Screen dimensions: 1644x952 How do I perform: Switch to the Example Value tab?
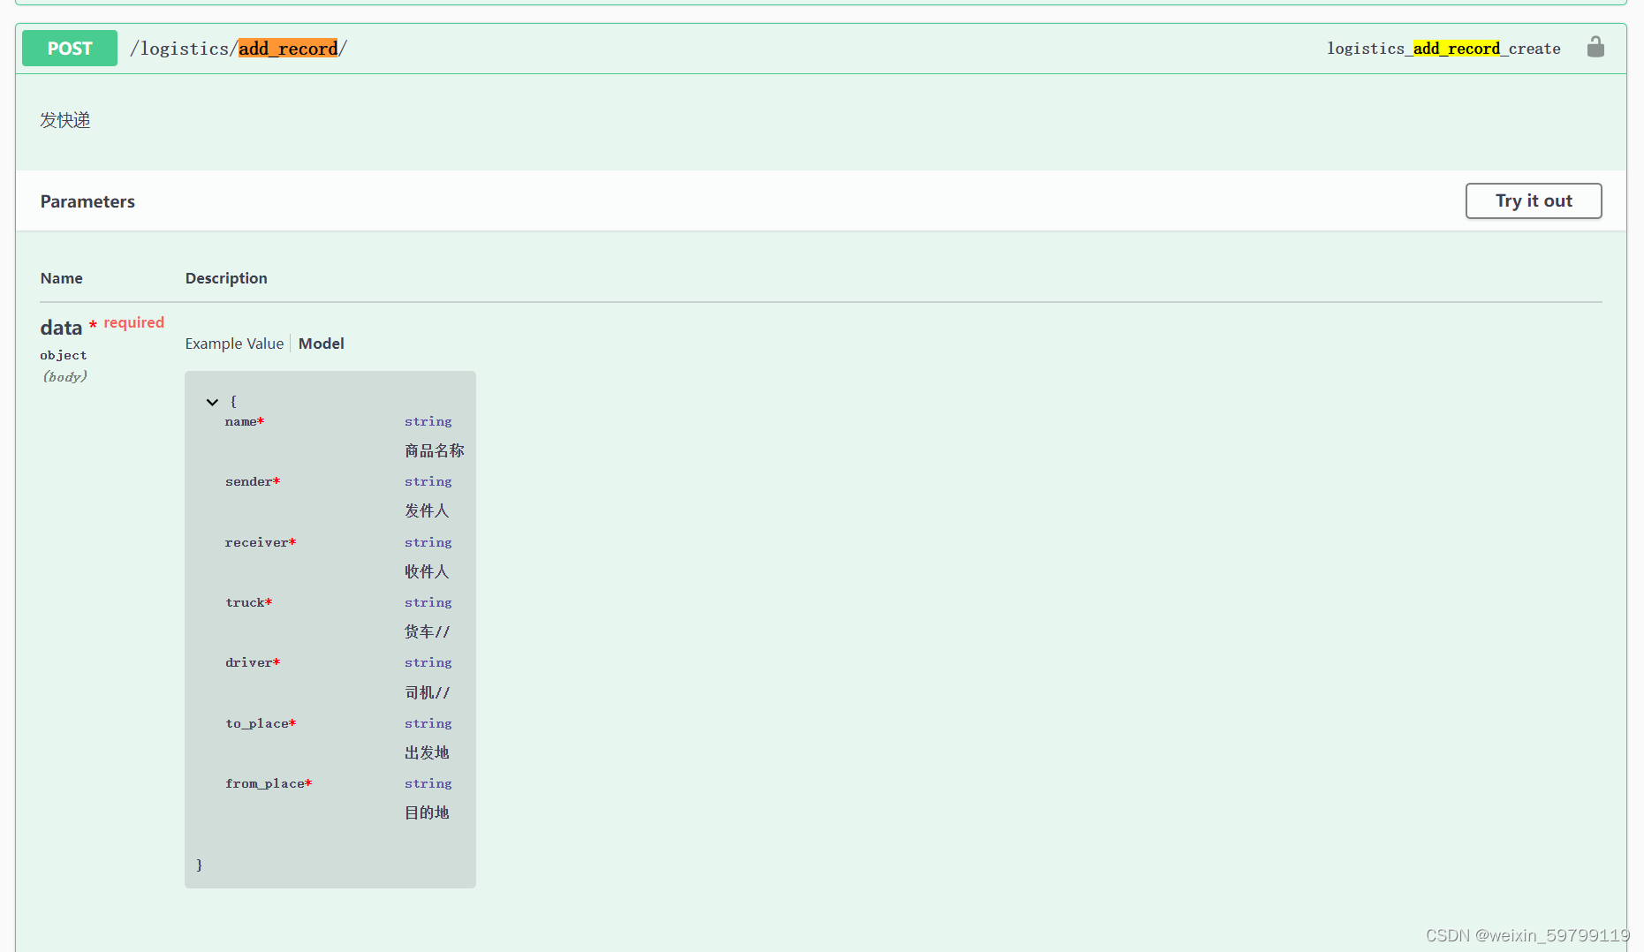[x=234, y=344]
